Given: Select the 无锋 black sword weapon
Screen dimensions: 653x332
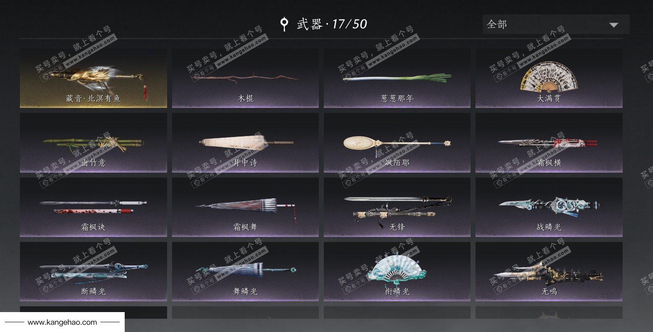Looking at the screenshot, I should tap(397, 207).
